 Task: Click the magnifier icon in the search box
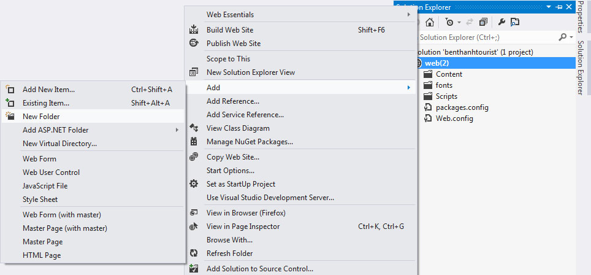[563, 37]
